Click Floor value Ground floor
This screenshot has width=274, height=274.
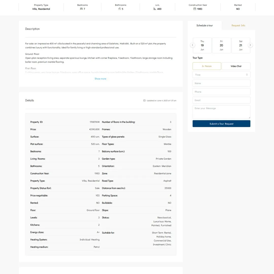coord(93,210)
